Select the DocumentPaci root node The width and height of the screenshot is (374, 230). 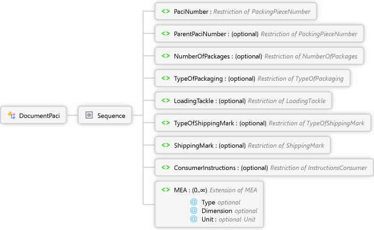coord(39,115)
